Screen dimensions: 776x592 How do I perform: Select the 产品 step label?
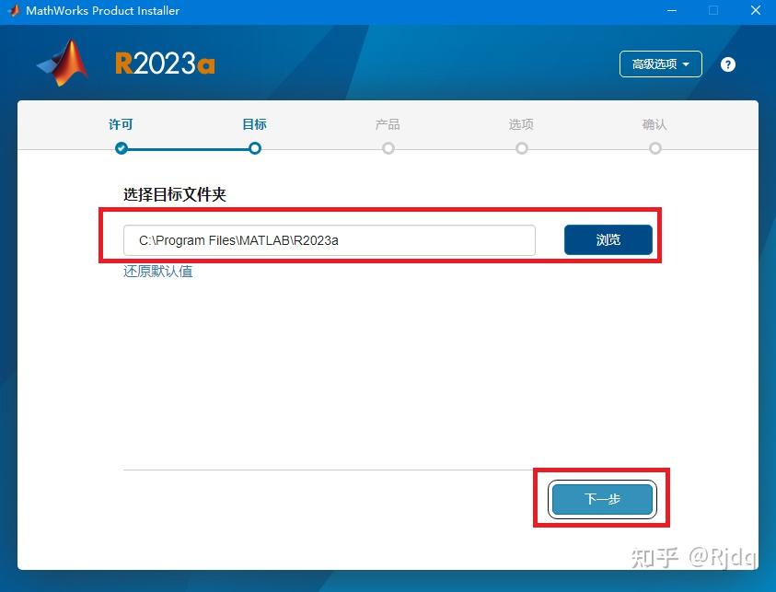388,123
